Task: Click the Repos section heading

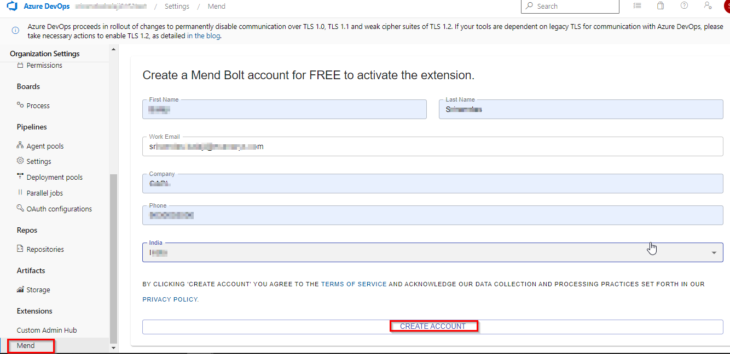Action: point(27,230)
